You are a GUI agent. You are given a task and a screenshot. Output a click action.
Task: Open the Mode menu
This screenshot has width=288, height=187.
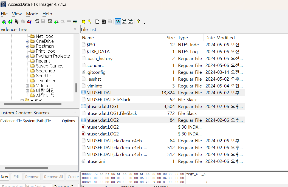(32, 14)
